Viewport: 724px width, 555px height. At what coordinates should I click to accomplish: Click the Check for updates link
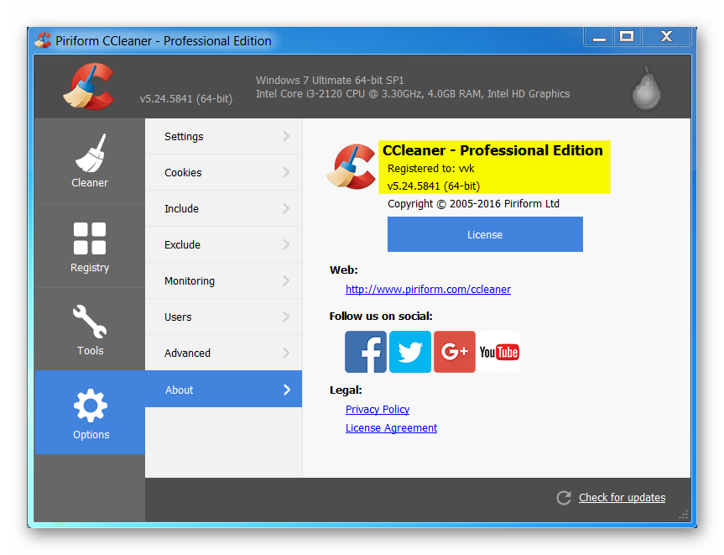622,498
